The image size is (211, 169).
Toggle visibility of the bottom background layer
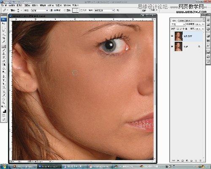[x=172, y=46]
